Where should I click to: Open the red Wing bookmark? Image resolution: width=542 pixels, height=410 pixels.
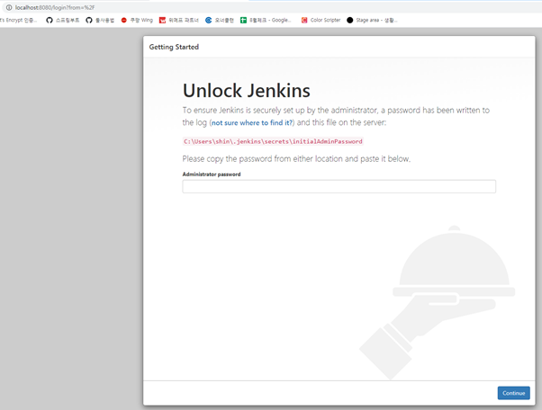(137, 20)
